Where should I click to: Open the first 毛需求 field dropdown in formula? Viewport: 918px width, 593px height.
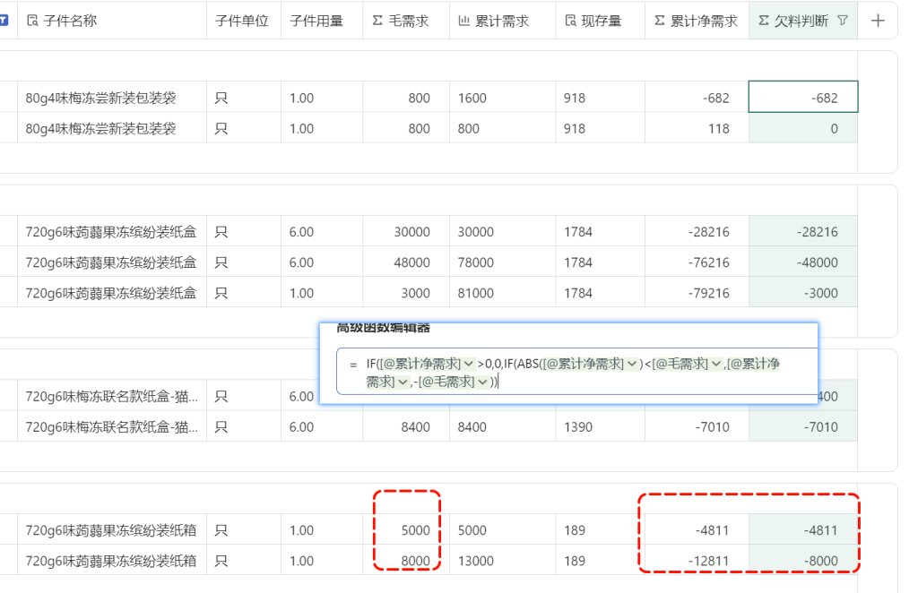pyautogui.click(x=716, y=364)
